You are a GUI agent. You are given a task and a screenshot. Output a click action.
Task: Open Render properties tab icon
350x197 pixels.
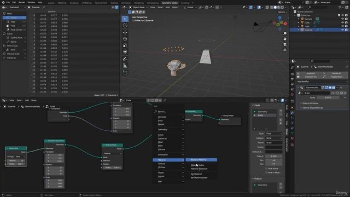coord(292,74)
